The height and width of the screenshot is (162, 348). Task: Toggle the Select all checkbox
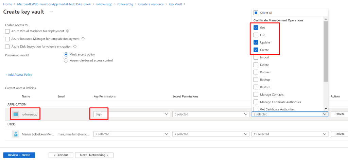tap(256, 13)
